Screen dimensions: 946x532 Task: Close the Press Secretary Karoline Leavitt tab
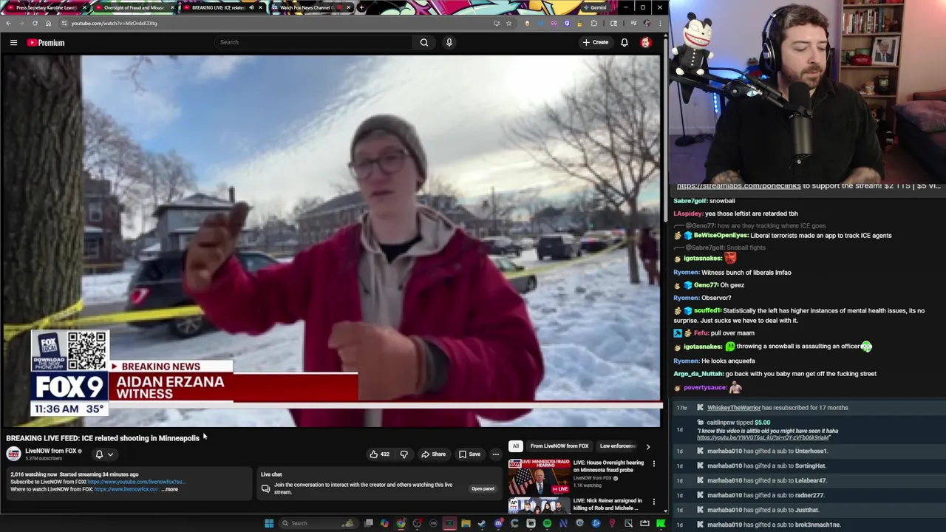(84, 7)
